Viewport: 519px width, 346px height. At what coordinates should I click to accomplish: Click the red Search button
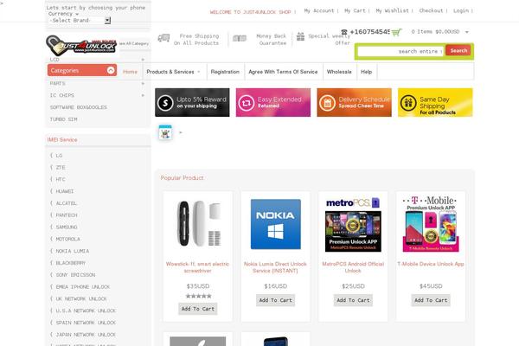(458, 51)
